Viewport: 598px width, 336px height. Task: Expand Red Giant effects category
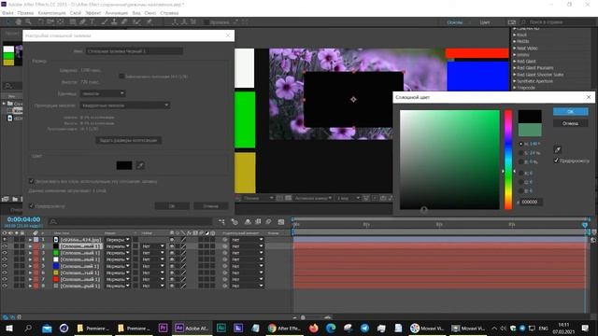515,61
